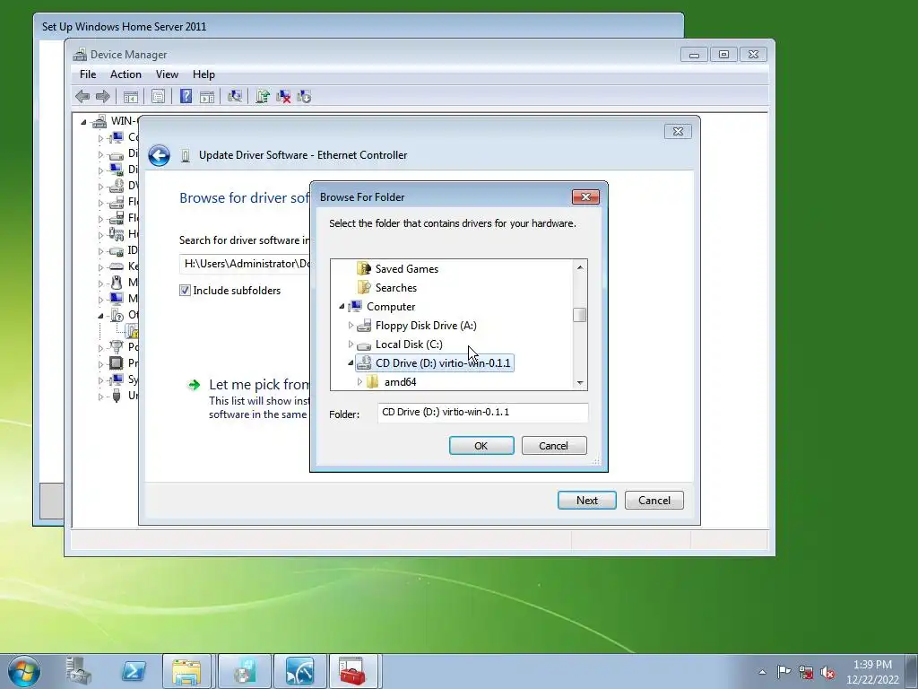Screen dimensions: 918x689
Task: Collapse the Other devices node in Device Manager
Action: [100, 315]
